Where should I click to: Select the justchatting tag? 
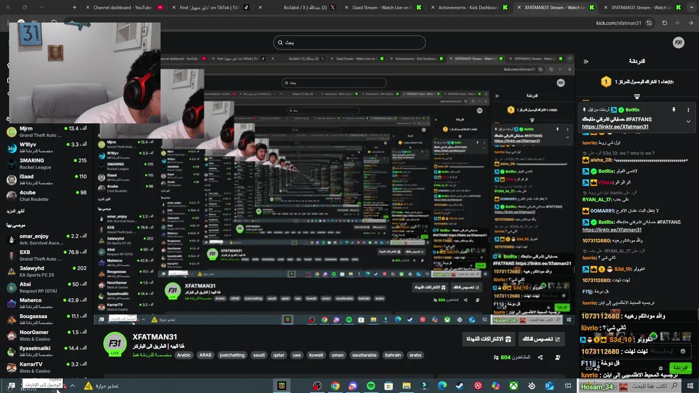[x=232, y=355]
